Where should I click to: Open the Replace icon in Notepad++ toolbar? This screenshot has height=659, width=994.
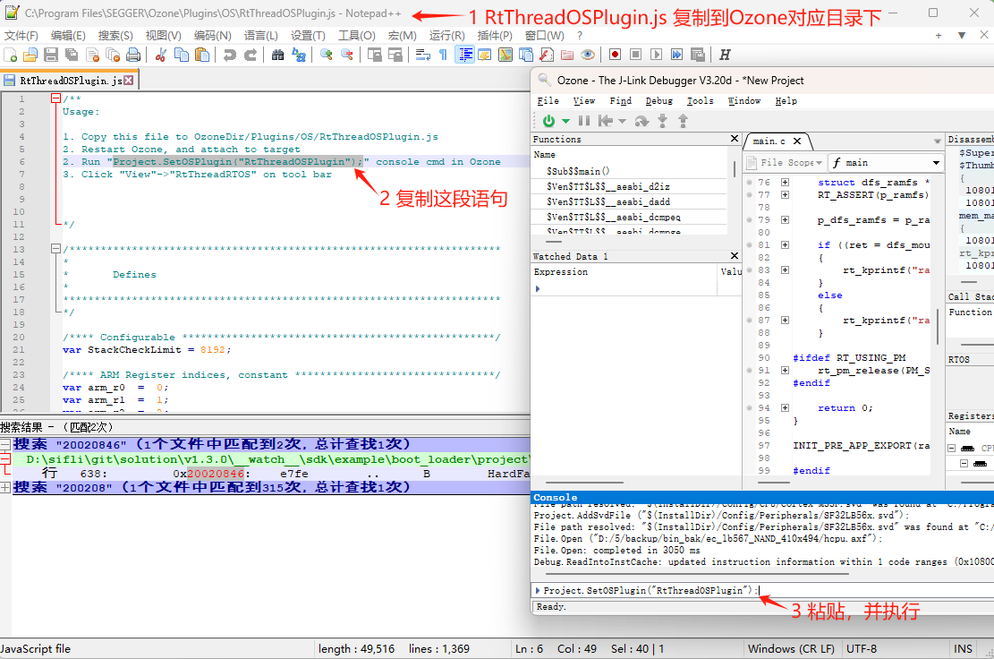click(299, 56)
